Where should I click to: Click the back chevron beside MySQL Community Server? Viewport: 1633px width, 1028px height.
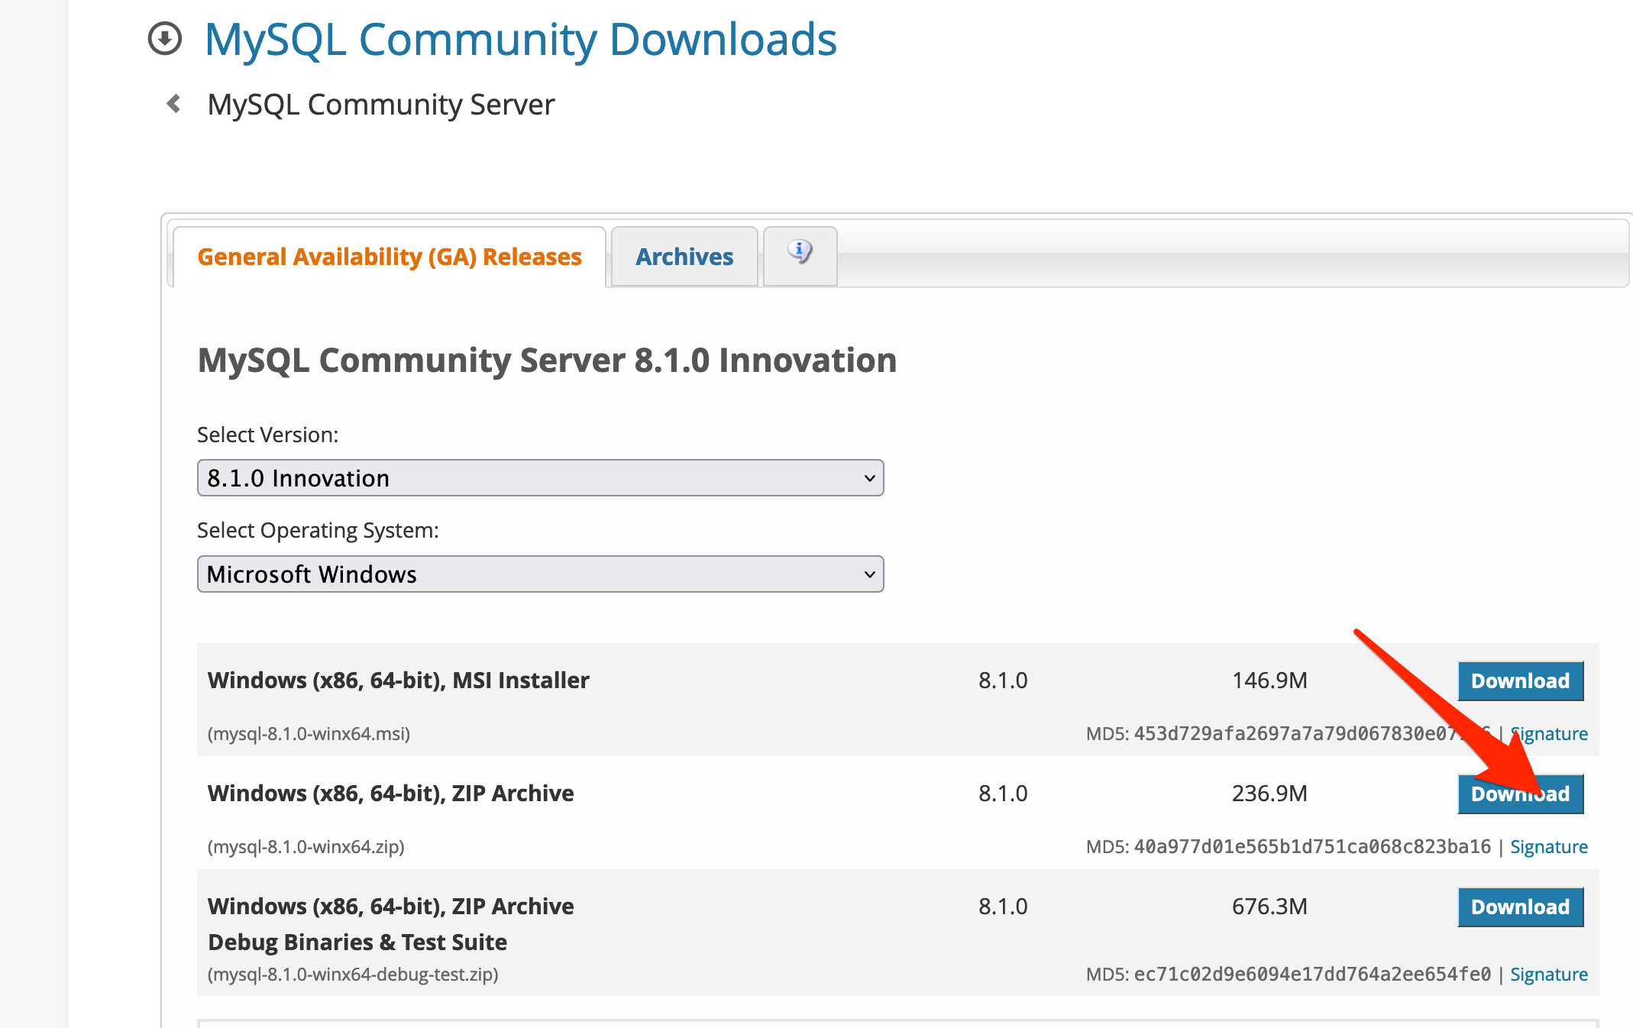tap(174, 104)
